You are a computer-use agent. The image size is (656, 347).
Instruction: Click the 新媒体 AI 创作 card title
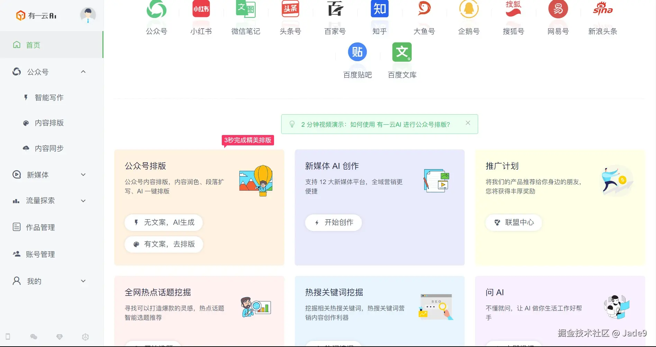click(332, 166)
